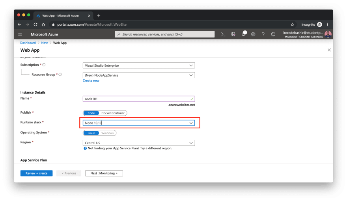This screenshot has width=347, height=201.
Task: View site security lock icon
Action: tap(53, 24)
